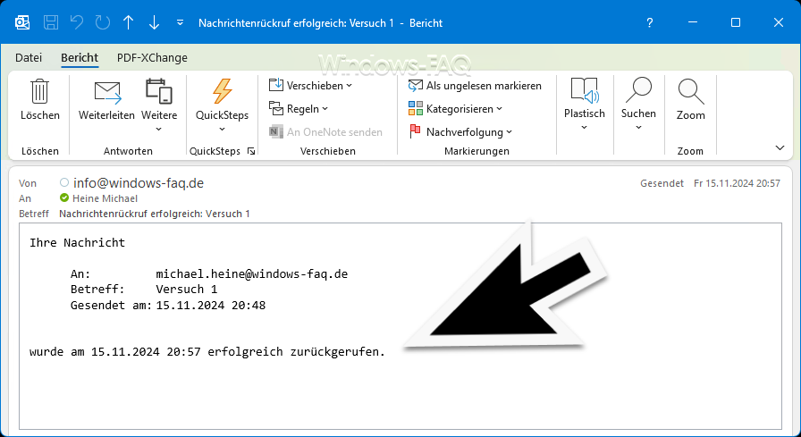Click the Weiterleiten envelope icon
801x437 pixels.
coord(107,93)
